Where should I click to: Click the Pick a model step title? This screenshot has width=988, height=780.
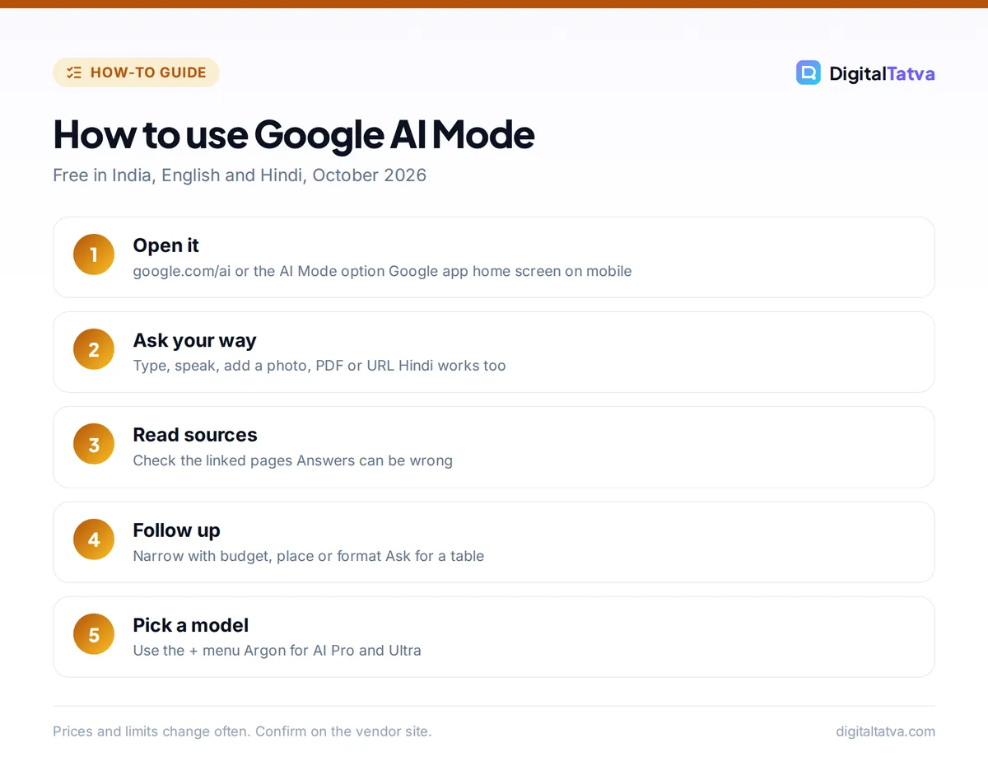[x=191, y=625]
